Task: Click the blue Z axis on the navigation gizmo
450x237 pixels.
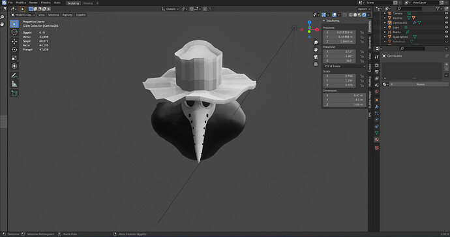Action: click(x=309, y=22)
